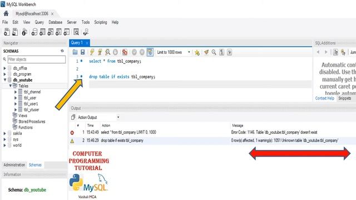Select the Views node

23,116
